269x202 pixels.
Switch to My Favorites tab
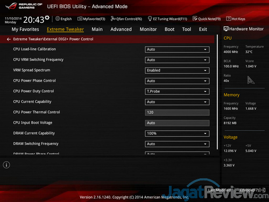coord(25,29)
